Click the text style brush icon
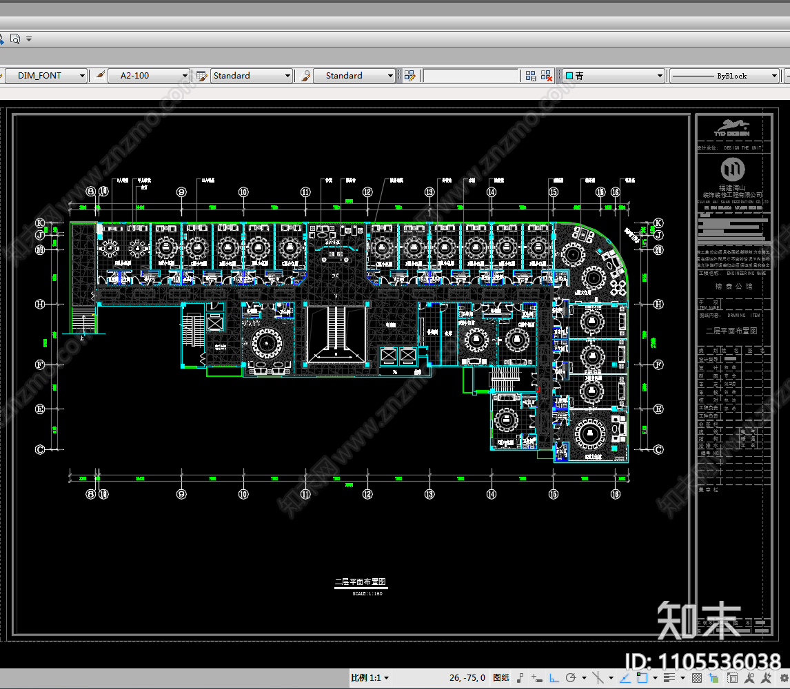This screenshot has width=790, height=689. (100, 76)
